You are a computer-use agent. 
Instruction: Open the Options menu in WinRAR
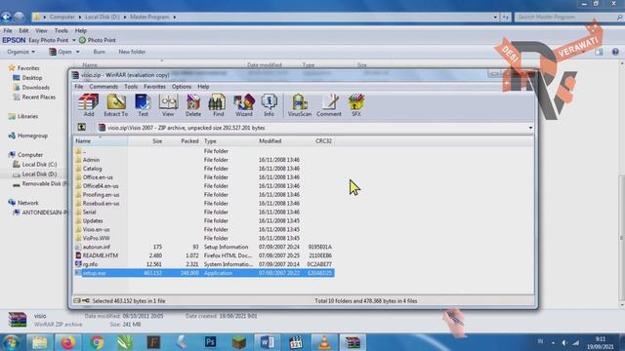click(182, 87)
